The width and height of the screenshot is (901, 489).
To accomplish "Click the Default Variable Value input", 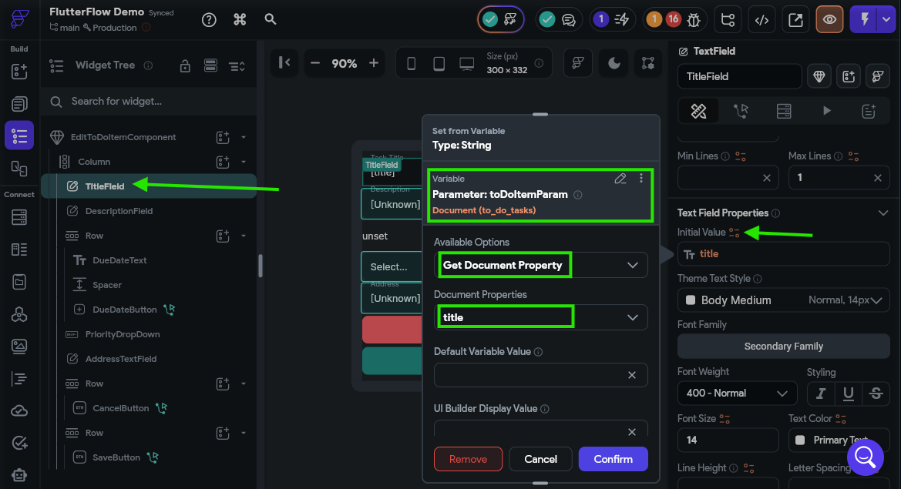I will coord(541,375).
